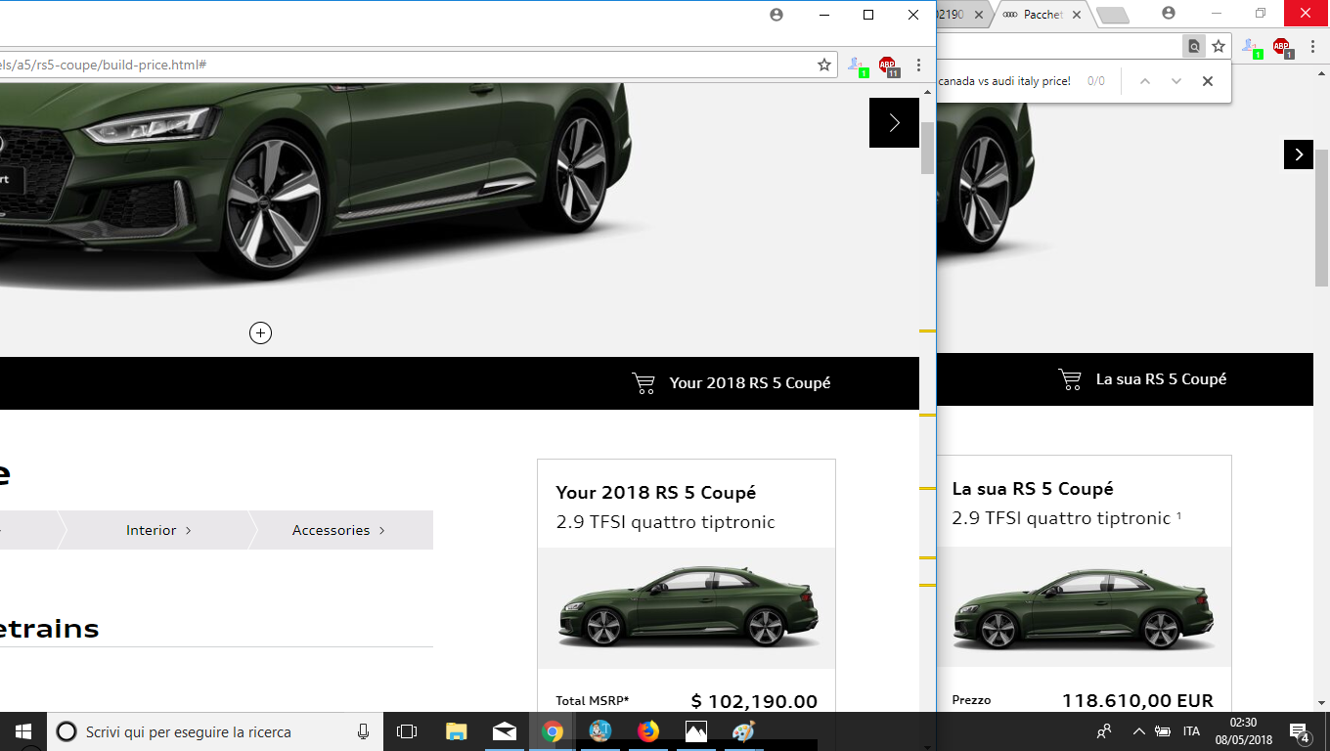Open the cart icon beside Your 2018 RS 5 Coupé
This screenshot has width=1330, height=751.
pos(643,383)
